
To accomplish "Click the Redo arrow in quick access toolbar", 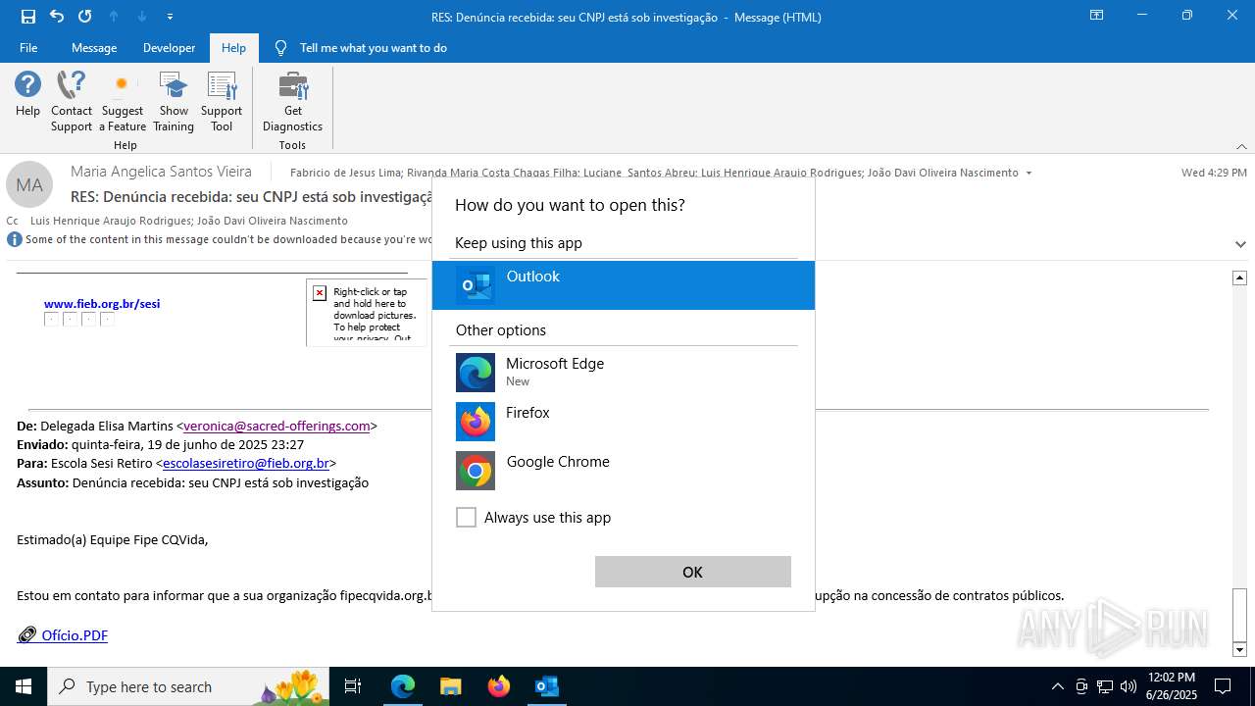I will click(85, 17).
